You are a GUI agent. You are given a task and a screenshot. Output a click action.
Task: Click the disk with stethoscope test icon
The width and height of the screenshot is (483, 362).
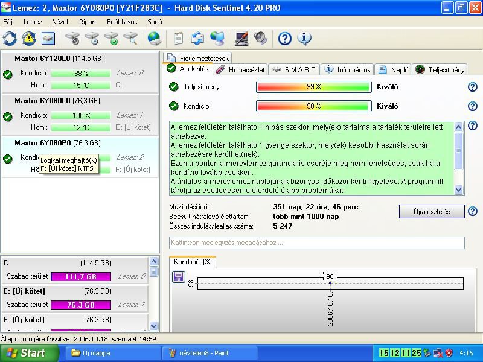pyautogui.click(x=72, y=39)
